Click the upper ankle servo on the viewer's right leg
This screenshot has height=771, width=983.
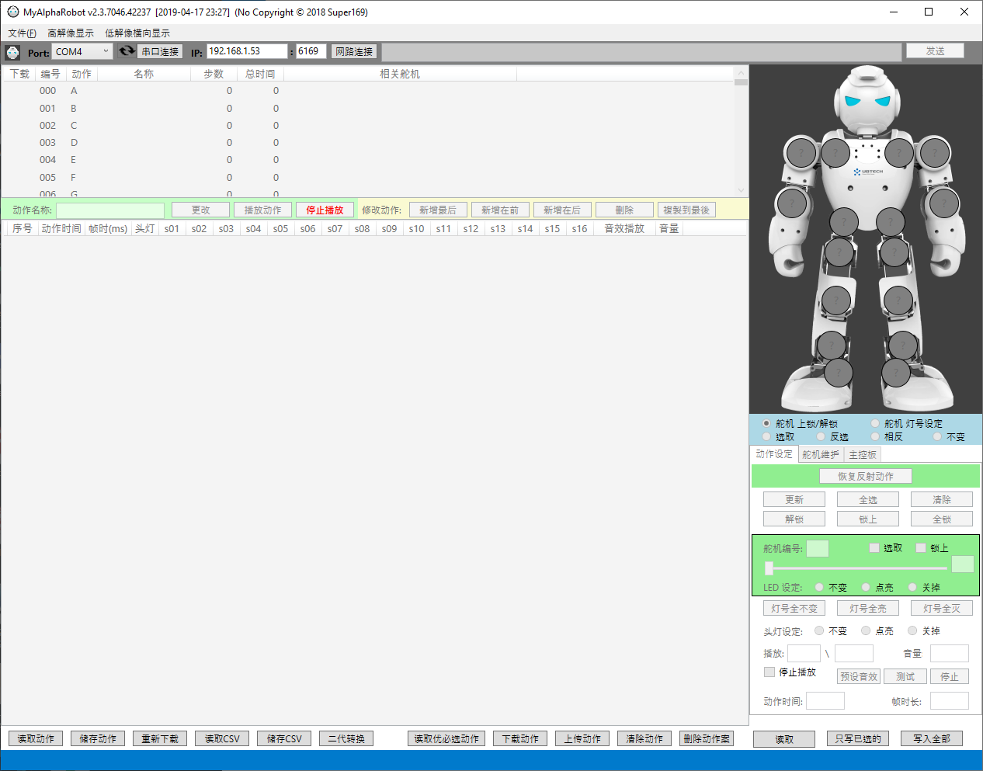(903, 345)
